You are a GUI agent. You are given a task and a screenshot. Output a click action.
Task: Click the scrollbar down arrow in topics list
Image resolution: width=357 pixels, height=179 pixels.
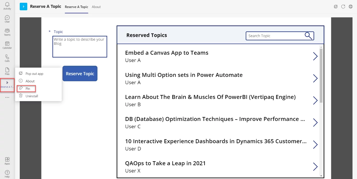pyautogui.click(x=321, y=176)
